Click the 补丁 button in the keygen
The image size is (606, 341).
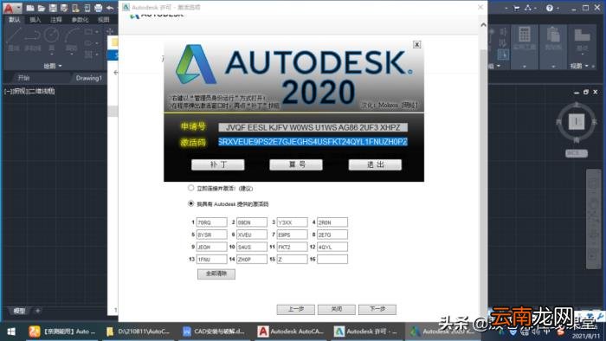pyautogui.click(x=218, y=164)
